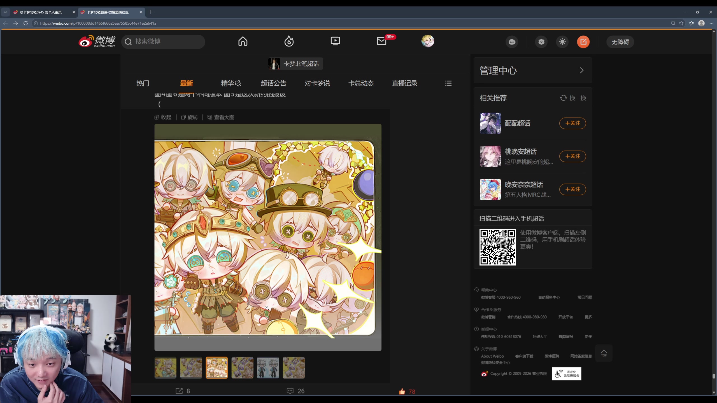Screen dimensions: 717x403
Task: Reload the page with refresh icon
Action: tap(25, 23)
